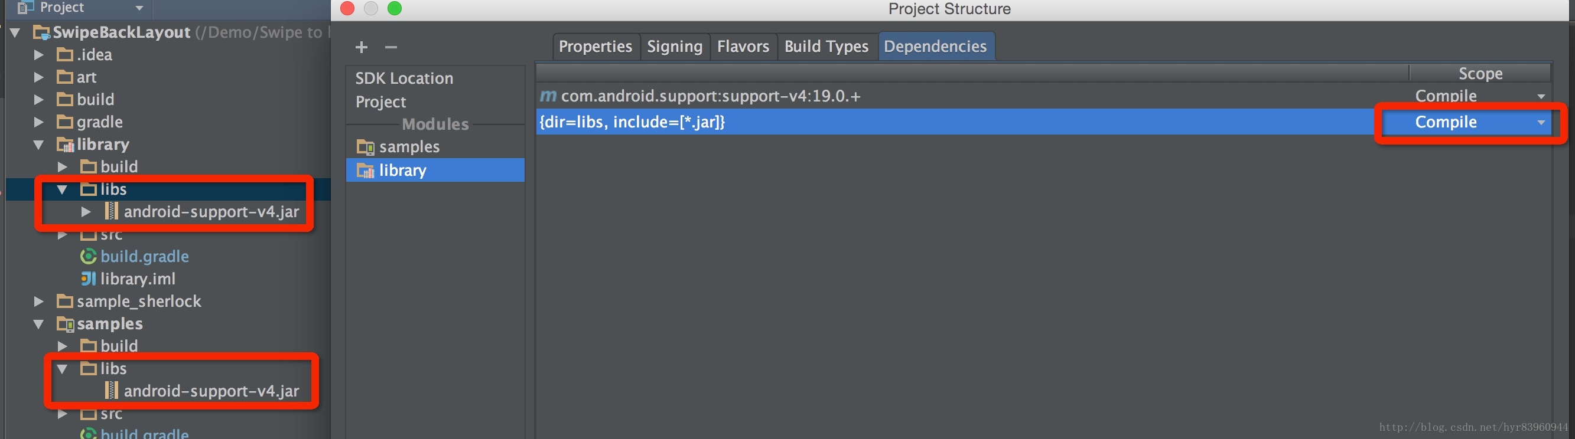Click the maven icon of support-v4 dependency
Image resolution: width=1575 pixels, height=439 pixels.
coord(548,96)
